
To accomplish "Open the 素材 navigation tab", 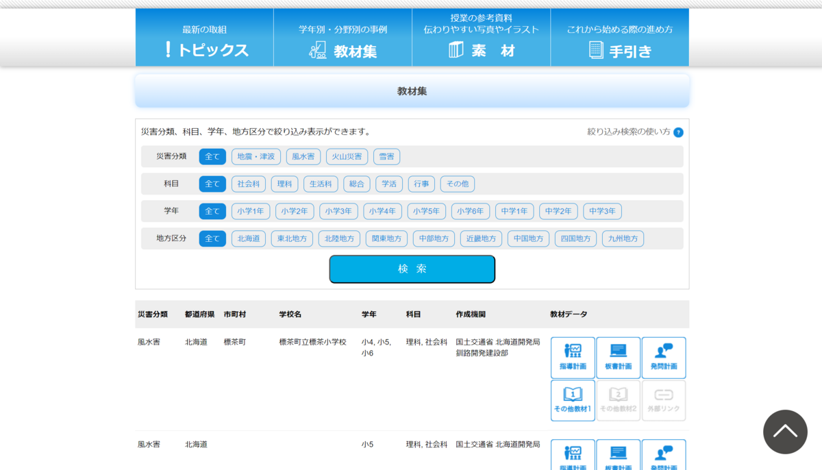I will point(481,38).
